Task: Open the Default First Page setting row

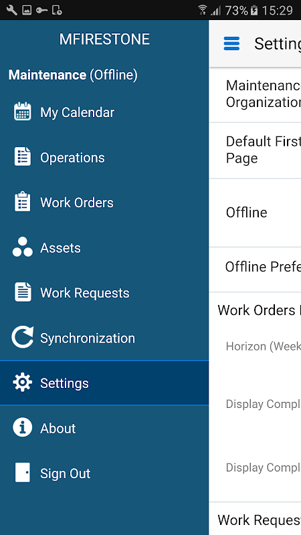Action: coord(255,150)
